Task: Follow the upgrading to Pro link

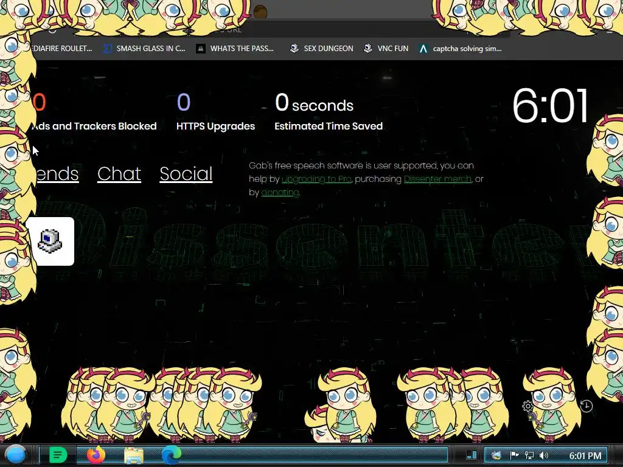Action: [316, 179]
